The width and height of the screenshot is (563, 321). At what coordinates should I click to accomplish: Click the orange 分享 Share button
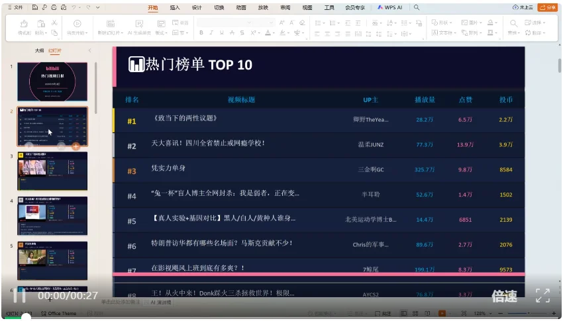click(548, 7)
